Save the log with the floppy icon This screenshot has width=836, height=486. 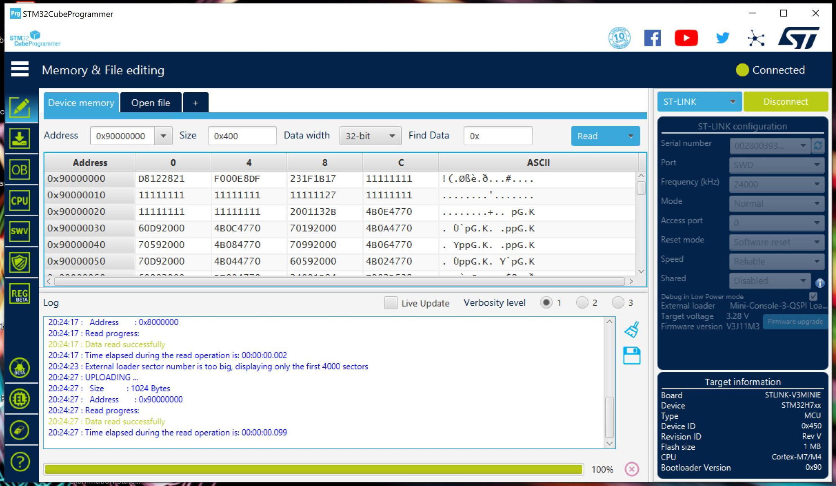(632, 355)
